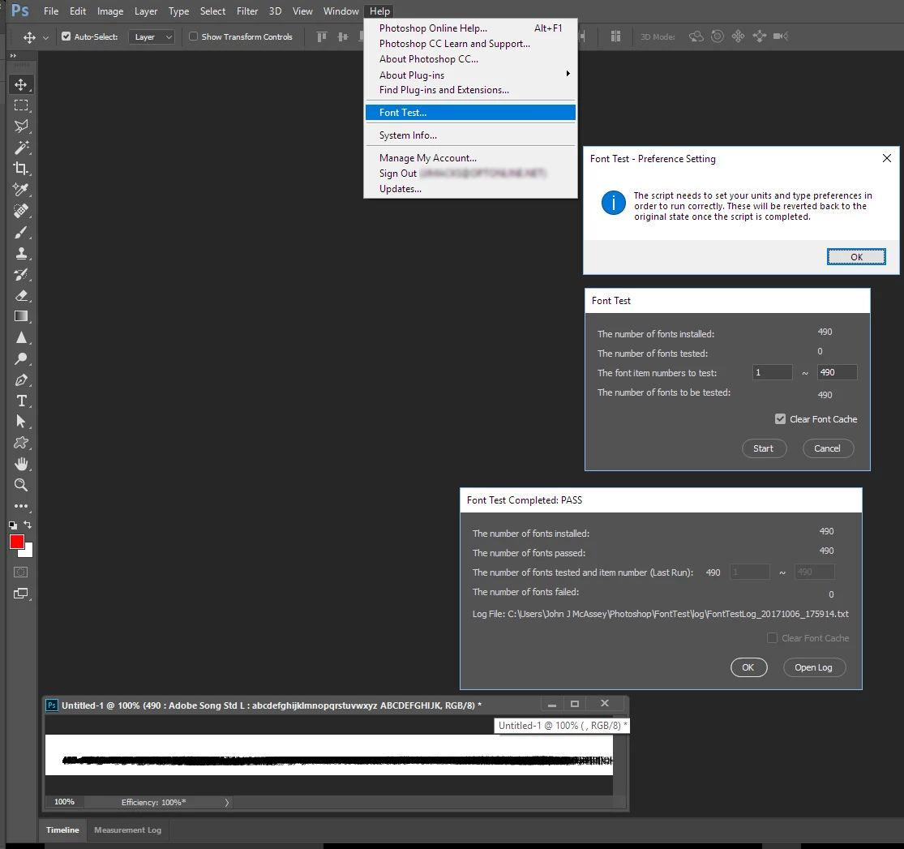904x849 pixels.
Task: Select the Brush tool
Action: (x=21, y=233)
